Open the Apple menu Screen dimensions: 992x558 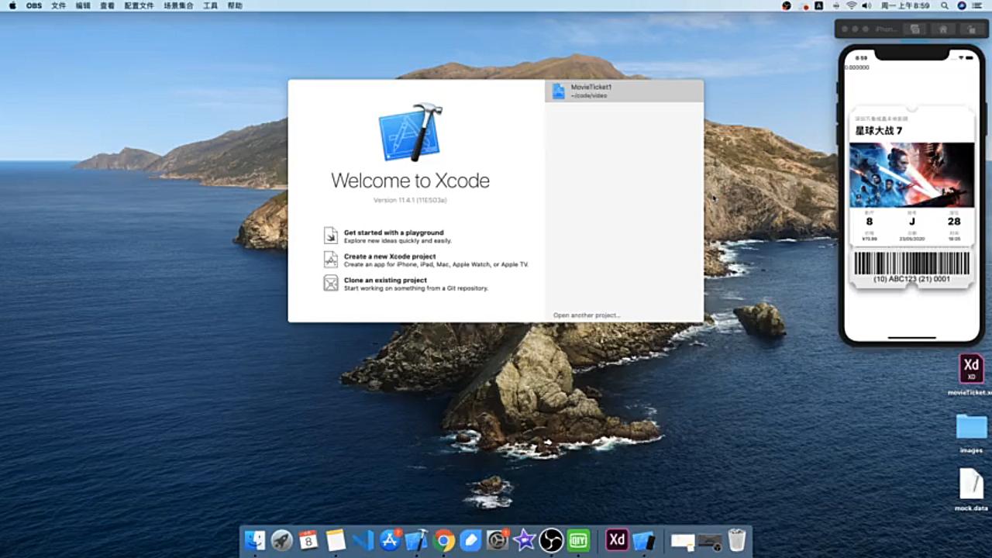[12, 5]
